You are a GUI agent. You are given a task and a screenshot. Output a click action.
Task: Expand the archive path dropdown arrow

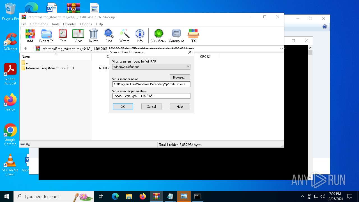pyautogui.click(x=281, y=49)
